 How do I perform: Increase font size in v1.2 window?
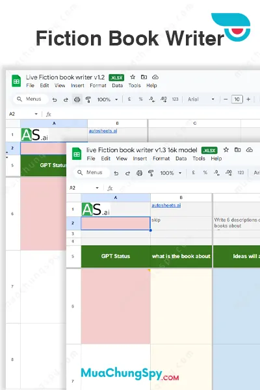point(248,99)
